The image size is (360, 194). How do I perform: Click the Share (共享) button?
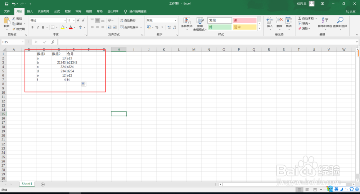351,11
